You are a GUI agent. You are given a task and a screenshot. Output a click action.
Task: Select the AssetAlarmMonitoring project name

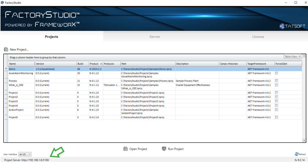(21, 73)
